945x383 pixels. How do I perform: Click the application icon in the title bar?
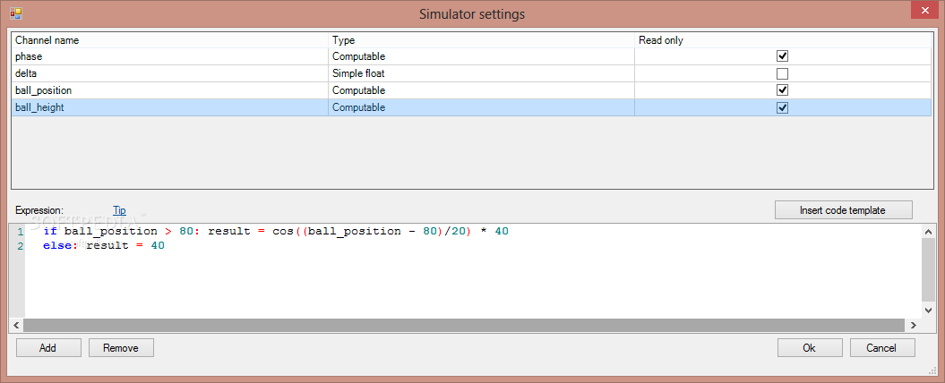[x=15, y=13]
